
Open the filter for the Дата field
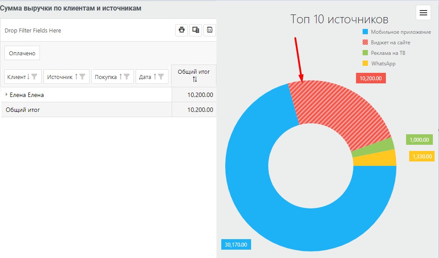pos(161,77)
